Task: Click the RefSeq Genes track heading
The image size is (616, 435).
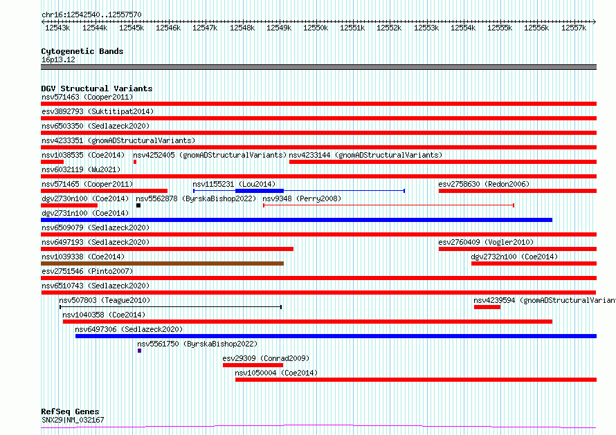Action: click(70, 411)
